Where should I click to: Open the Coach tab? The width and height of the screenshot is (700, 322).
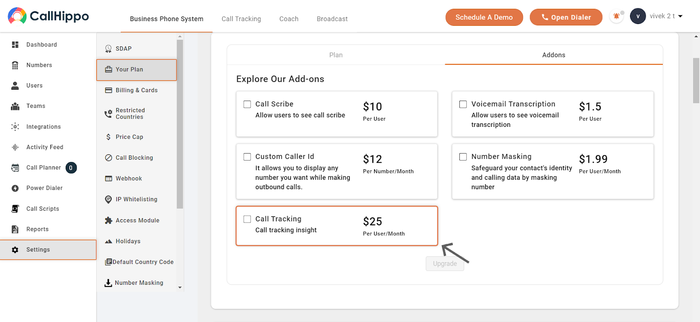click(x=289, y=19)
